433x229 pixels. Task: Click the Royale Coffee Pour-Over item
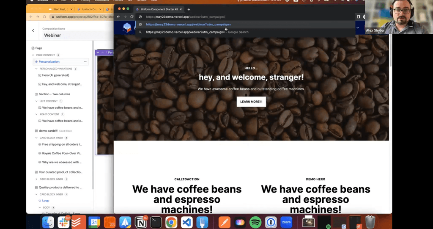pyautogui.click(x=62, y=153)
